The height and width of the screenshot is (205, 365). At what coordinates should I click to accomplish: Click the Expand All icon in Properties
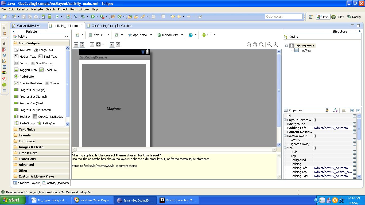click(x=352, y=110)
